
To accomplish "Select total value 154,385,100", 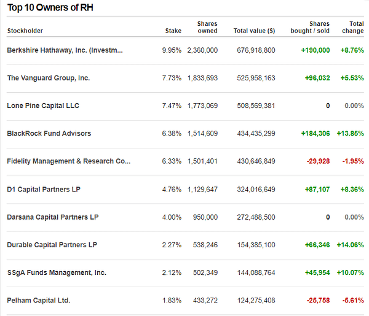I will (x=256, y=245).
